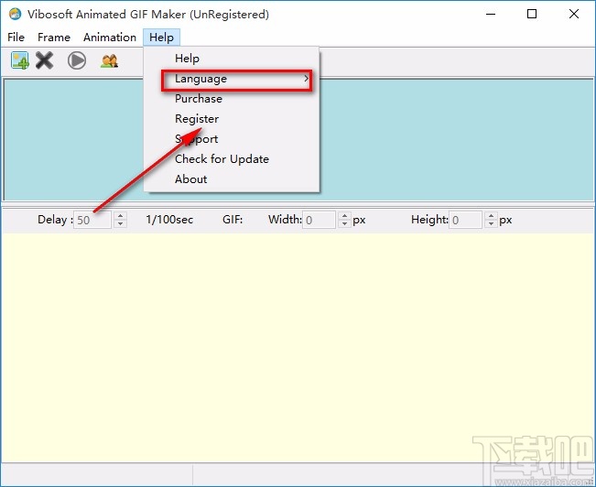Decrease Delay with the down stepper arrow
This screenshot has width=596, height=487.
coord(120,224)
